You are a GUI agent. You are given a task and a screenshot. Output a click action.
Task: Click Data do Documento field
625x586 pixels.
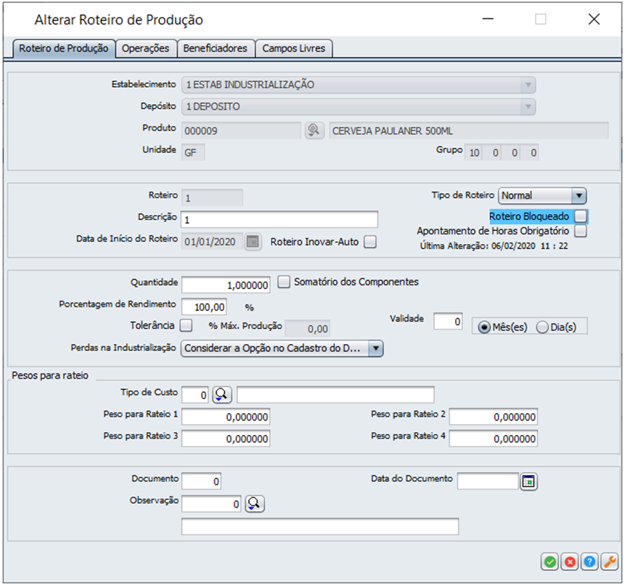tap(488, 481)
